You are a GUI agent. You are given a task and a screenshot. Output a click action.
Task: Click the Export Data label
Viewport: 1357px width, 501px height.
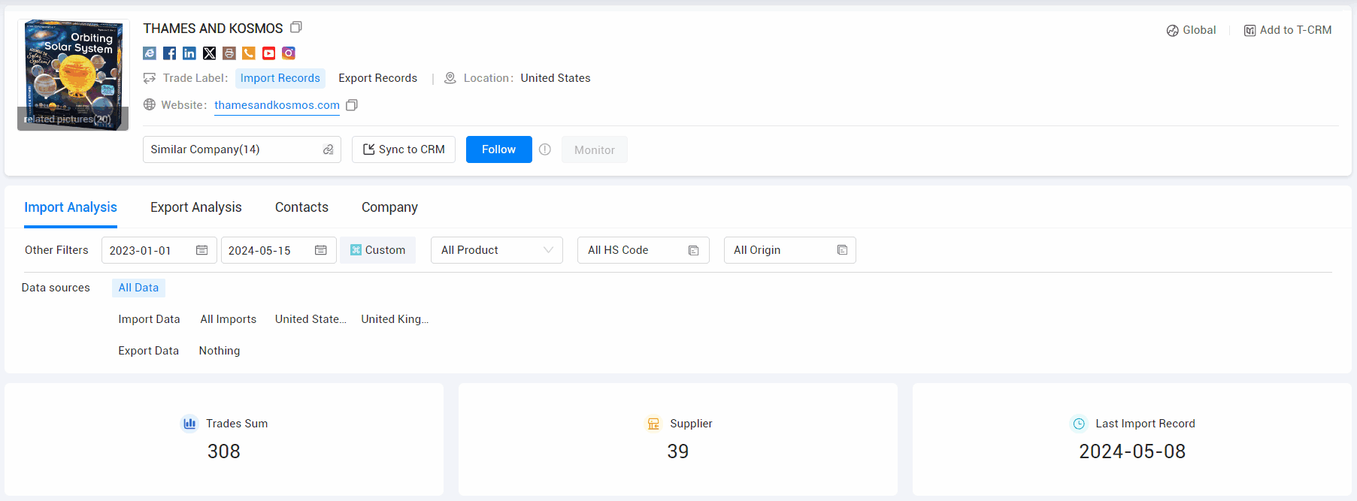(x=148, y=351)
